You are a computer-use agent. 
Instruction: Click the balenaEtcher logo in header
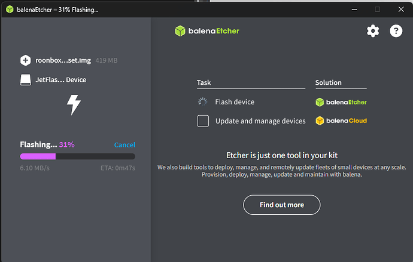pyautogui.click(x=207, y=31)
